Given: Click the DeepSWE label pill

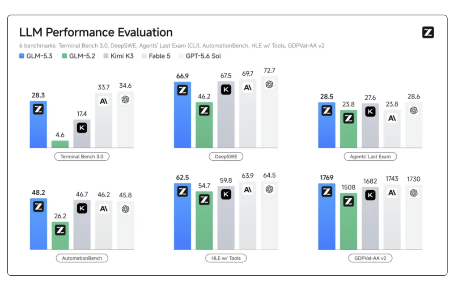Looking at the screenshot, I should (226, 157).
